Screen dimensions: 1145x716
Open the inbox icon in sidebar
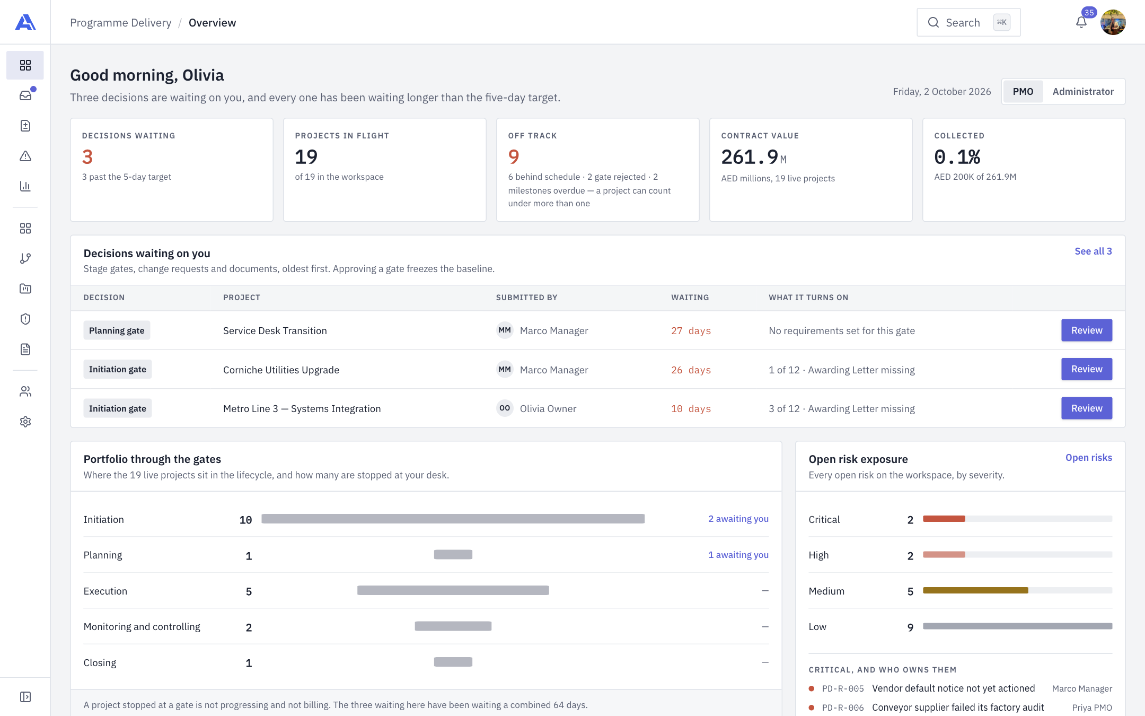coord(25,95)
